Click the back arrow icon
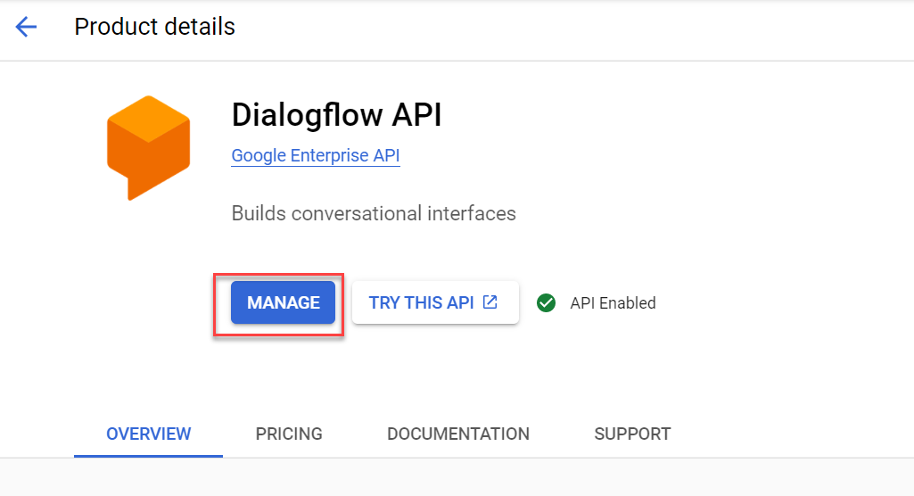 27,28
